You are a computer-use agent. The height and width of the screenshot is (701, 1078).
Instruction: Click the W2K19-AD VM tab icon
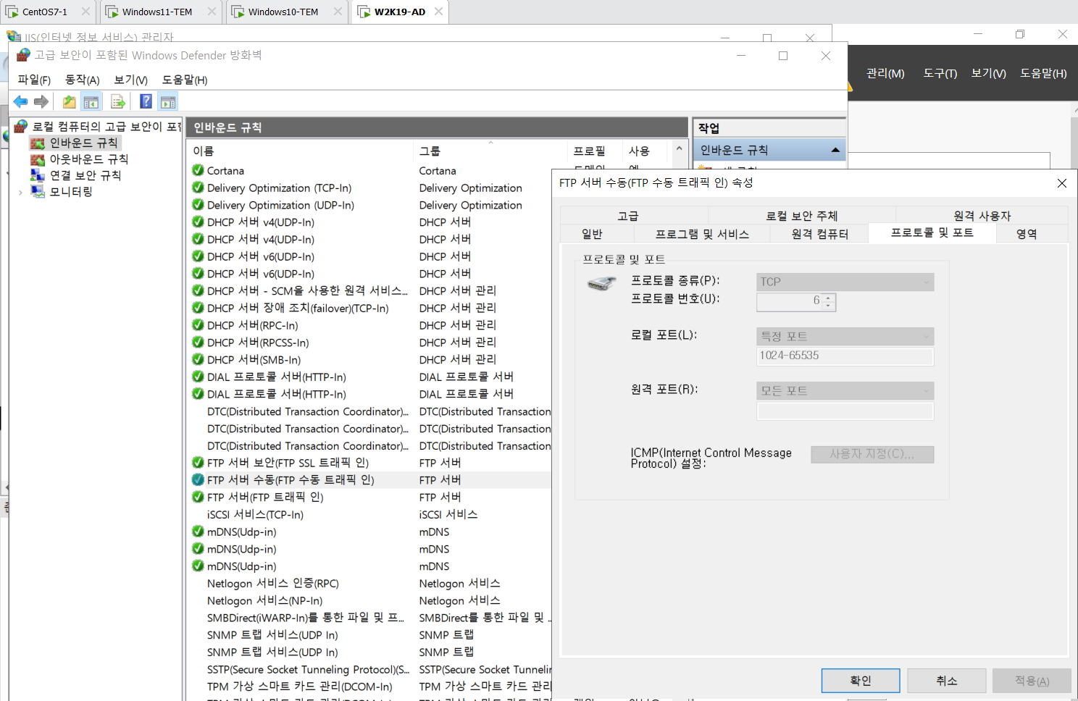click(364, 12)
